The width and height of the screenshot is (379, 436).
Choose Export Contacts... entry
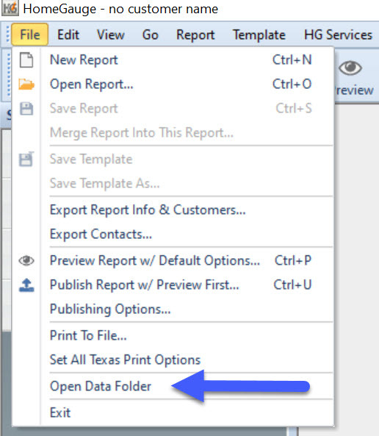point(173,234)
